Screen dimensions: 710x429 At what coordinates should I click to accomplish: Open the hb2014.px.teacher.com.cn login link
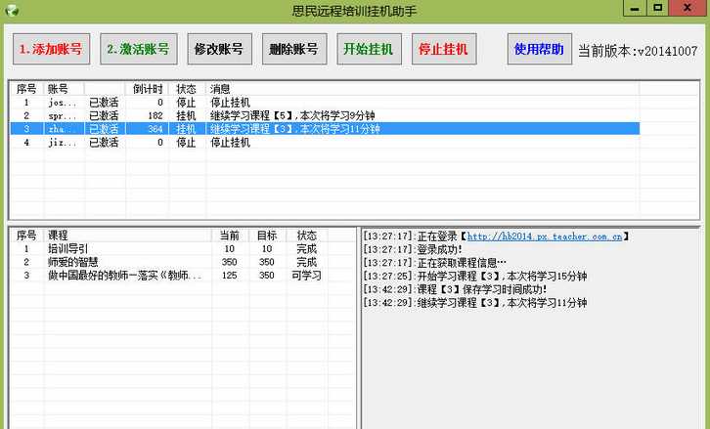coord(545,236)
